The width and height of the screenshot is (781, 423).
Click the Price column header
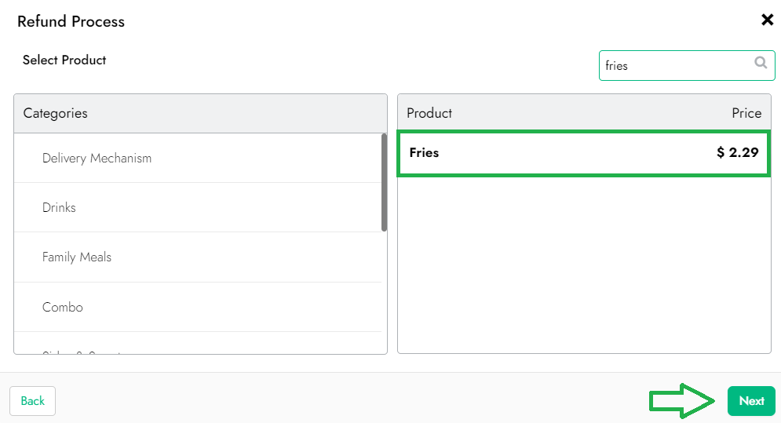coord(746,114)
